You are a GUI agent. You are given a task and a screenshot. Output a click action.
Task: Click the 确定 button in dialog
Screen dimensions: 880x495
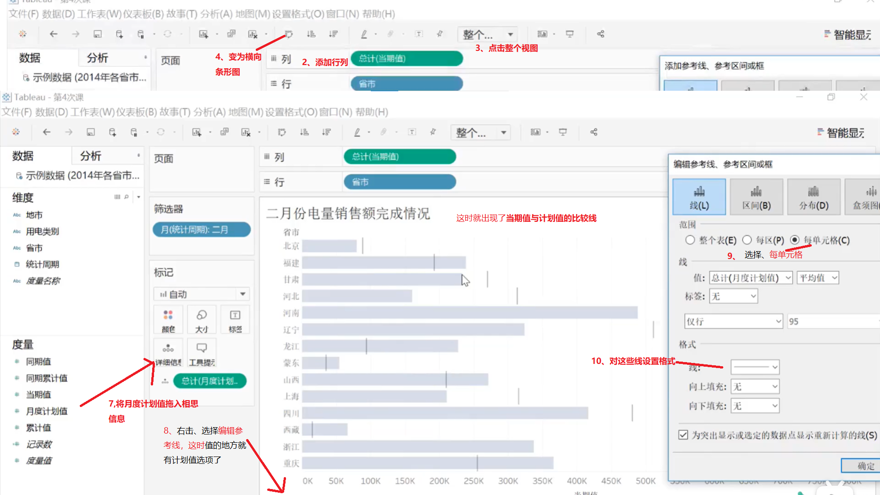point(865,466)
